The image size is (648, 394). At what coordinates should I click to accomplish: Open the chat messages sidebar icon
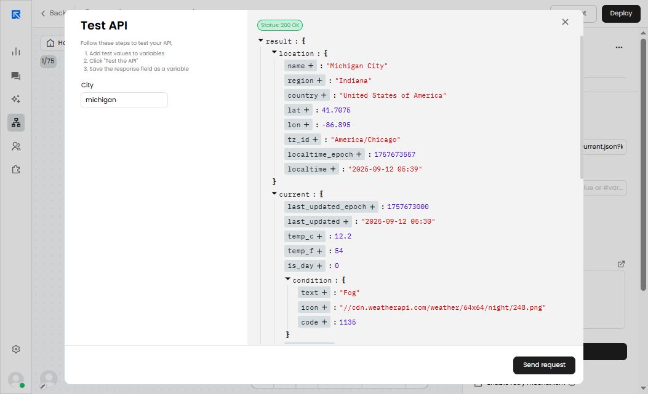(16, 76)
